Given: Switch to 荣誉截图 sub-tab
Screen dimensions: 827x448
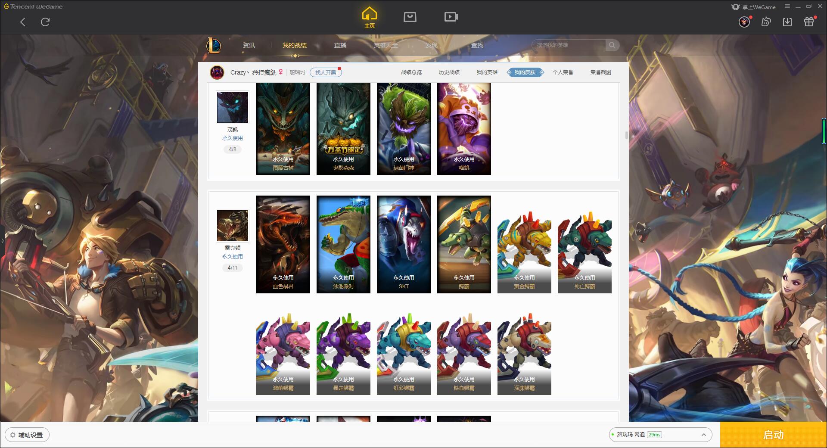Looking at the screenshot, I should (x=601, y=72).
